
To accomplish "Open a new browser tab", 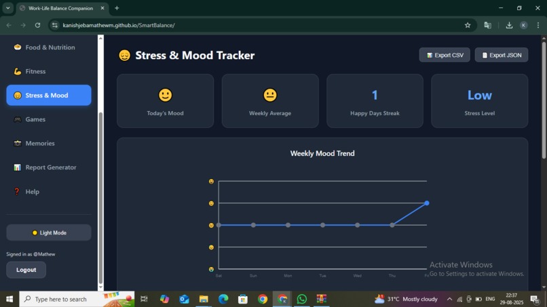I will tap(117, 8).
